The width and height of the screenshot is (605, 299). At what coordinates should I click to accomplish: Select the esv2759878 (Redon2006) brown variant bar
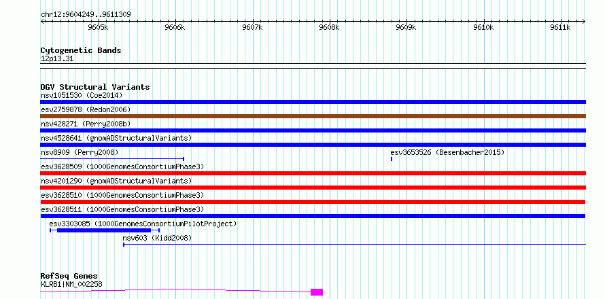313,116
